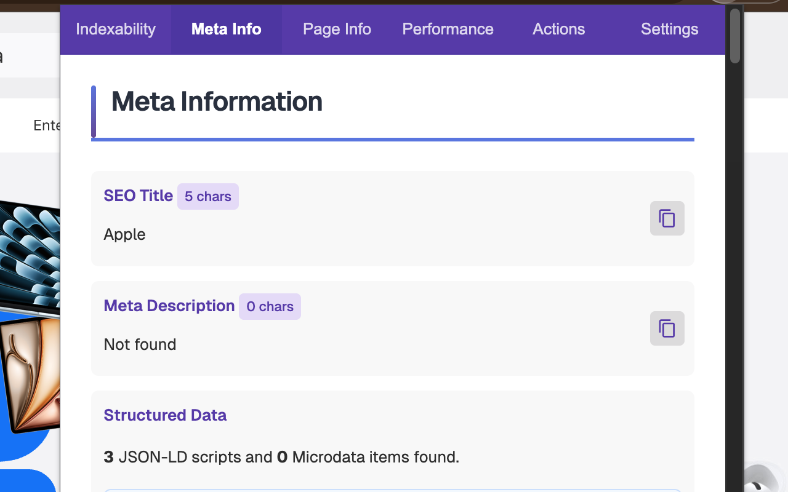Copy the SEO Title value

[667, 218]
